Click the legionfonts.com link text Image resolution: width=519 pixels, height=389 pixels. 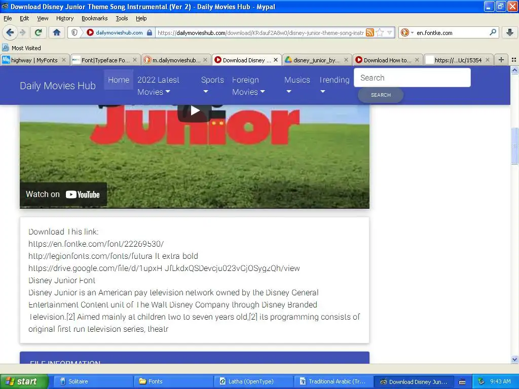(x=113, y=256)
